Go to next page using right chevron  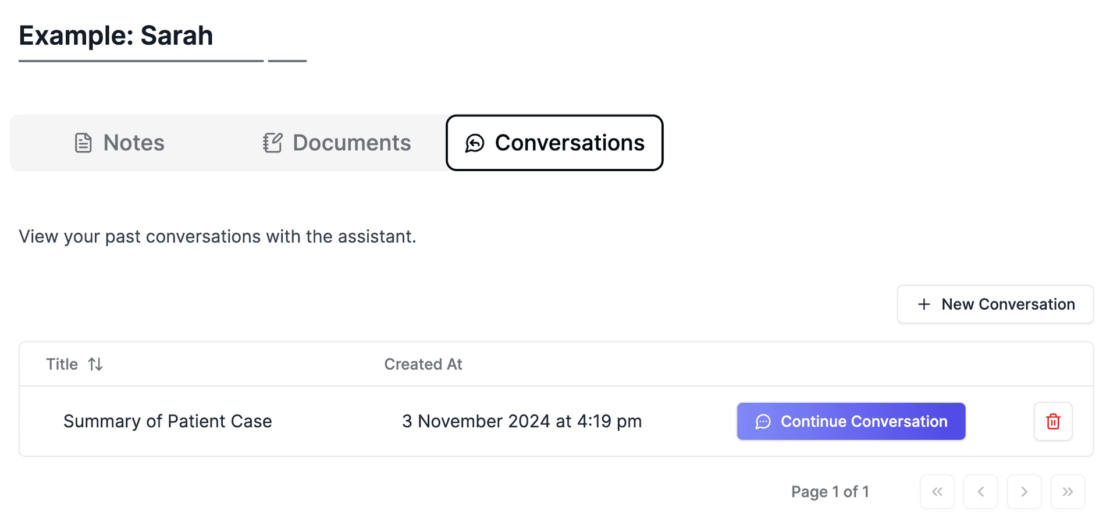pos(1024,492)
